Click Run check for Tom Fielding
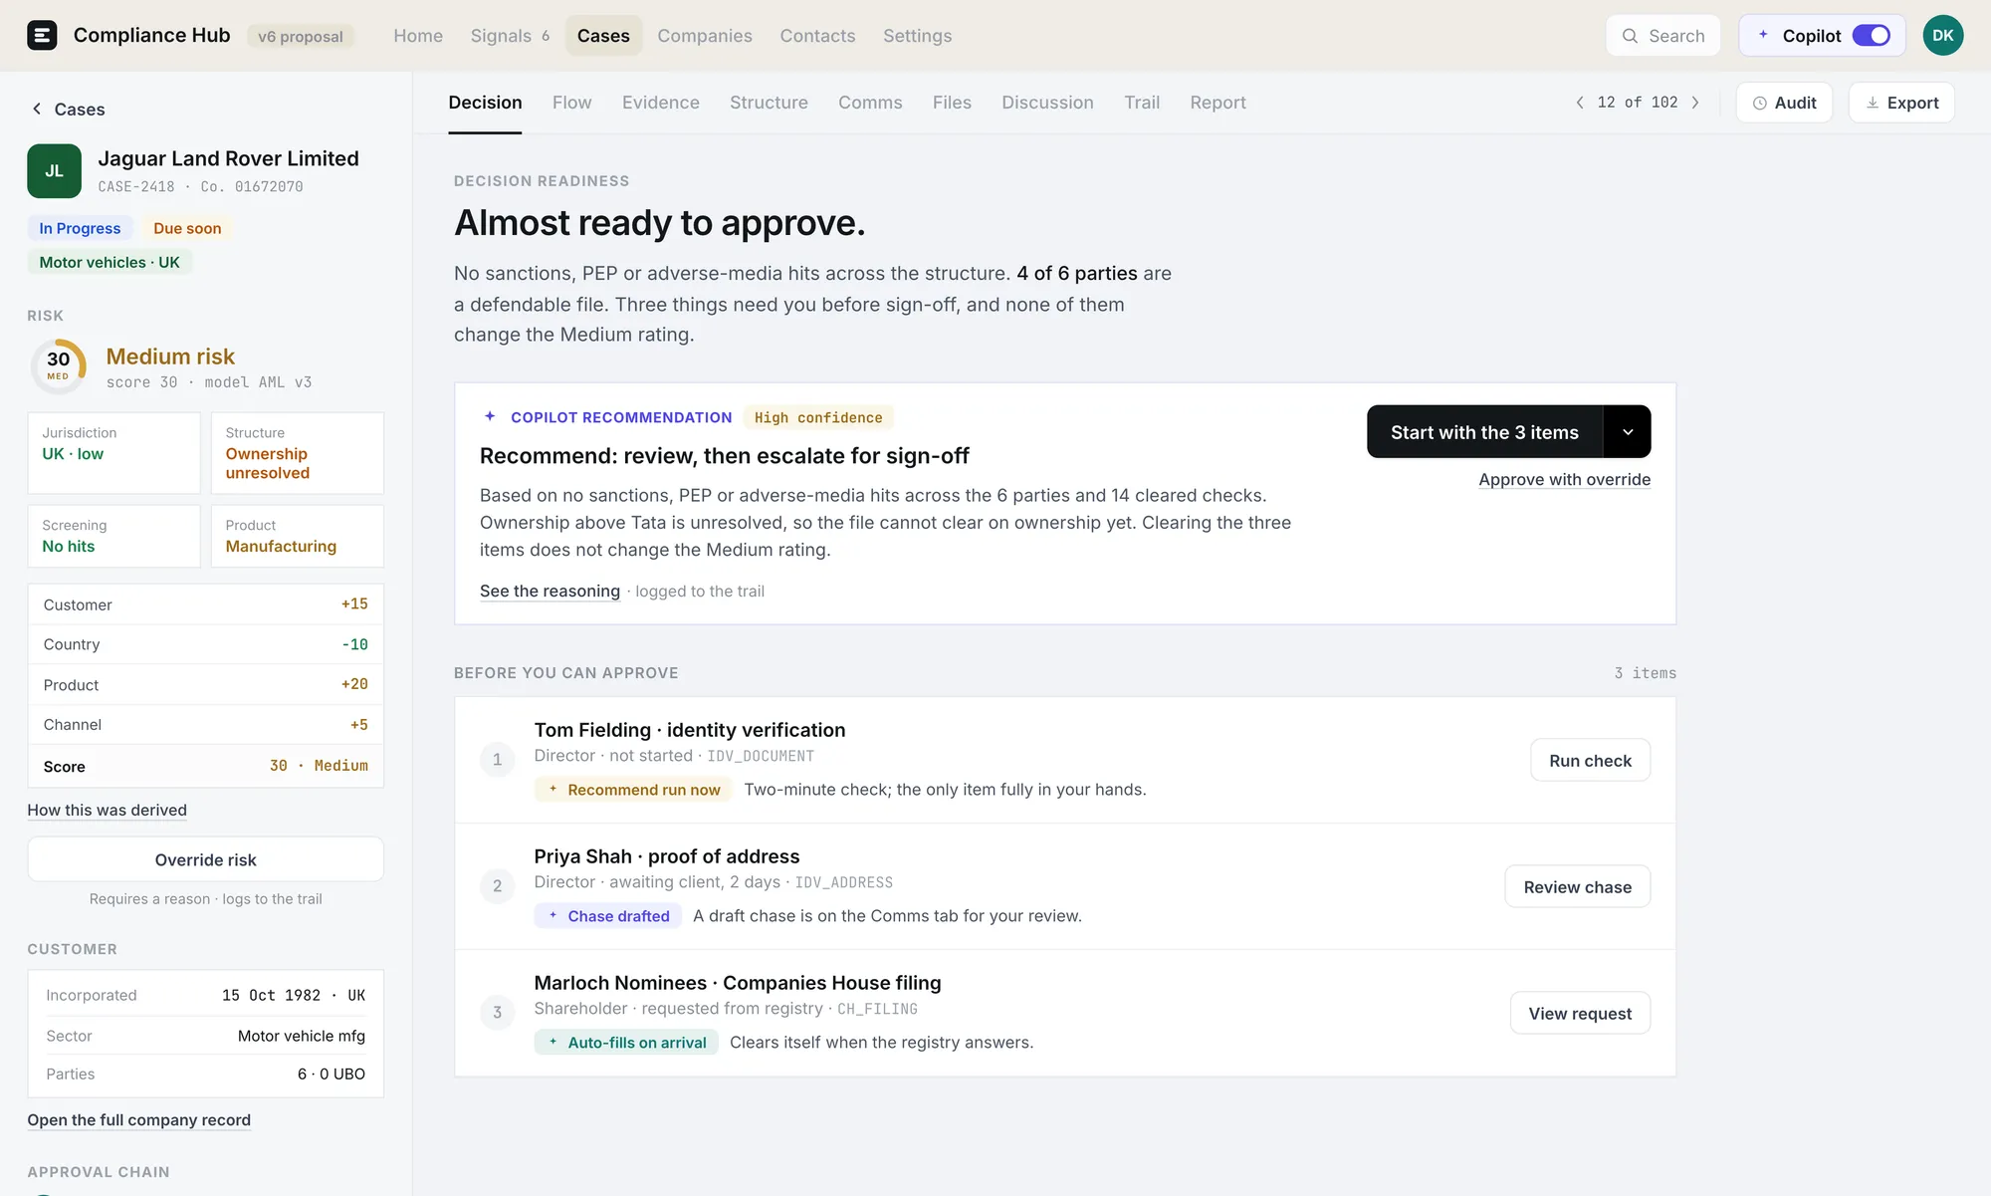 pos(1590,760)
